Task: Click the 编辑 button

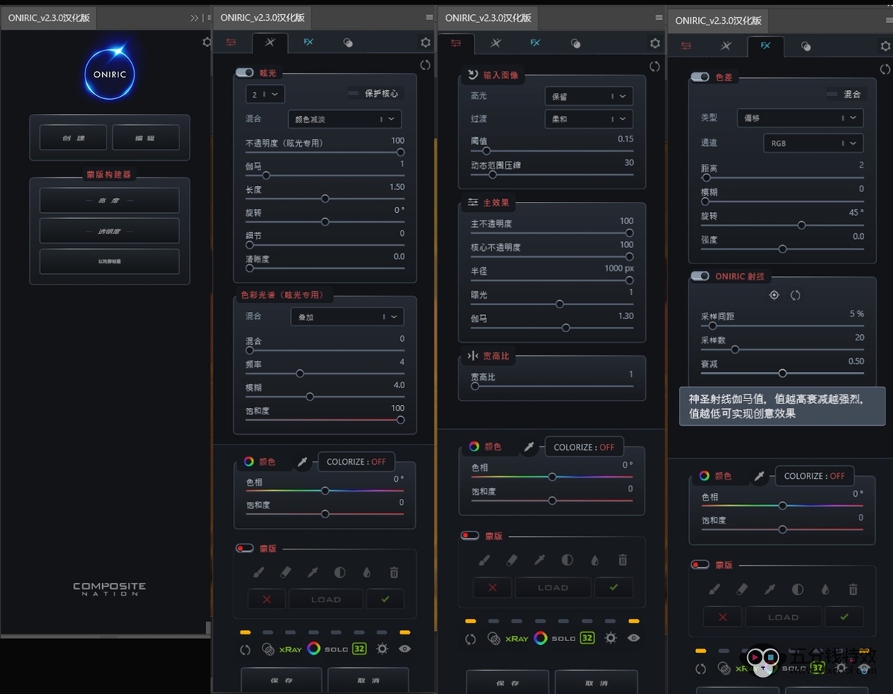Action: pyautogui.click(x=146, y=138)
